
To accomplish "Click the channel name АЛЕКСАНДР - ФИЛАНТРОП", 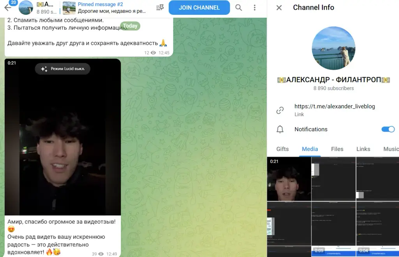I will tap(334, 80).
